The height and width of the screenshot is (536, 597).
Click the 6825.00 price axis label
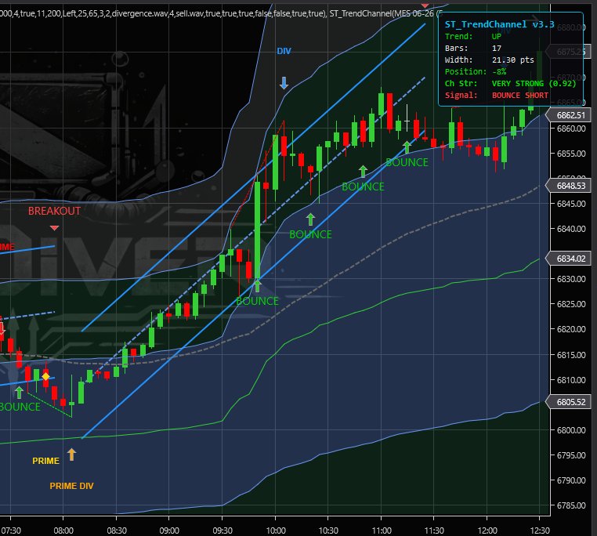571,304
